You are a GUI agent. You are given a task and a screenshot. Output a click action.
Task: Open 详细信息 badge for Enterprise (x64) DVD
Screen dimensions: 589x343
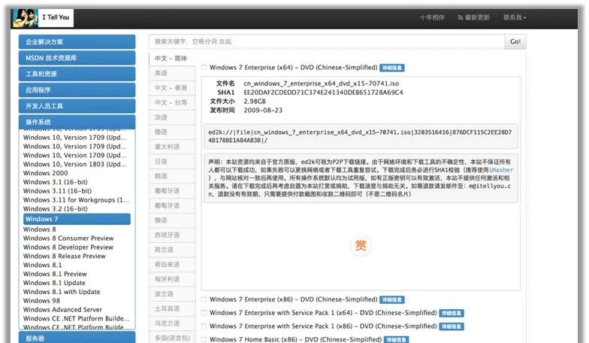tap(392, 68)
